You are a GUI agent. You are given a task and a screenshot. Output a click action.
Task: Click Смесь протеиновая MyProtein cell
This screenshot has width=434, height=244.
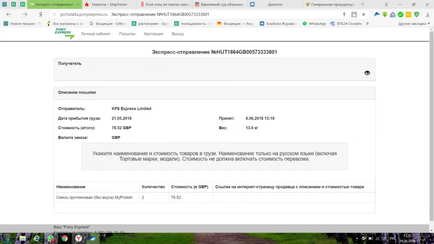pyautogui.click(x=96, y=197)
